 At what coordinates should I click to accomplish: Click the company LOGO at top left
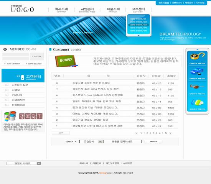[x=23, y=8]
